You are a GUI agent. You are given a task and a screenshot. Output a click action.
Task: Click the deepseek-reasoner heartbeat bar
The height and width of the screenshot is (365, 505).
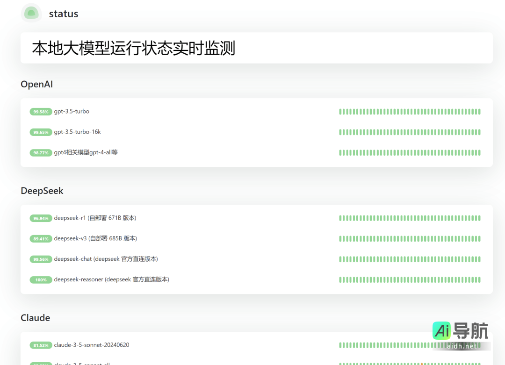pyautogui.click(x=410, y=279)
